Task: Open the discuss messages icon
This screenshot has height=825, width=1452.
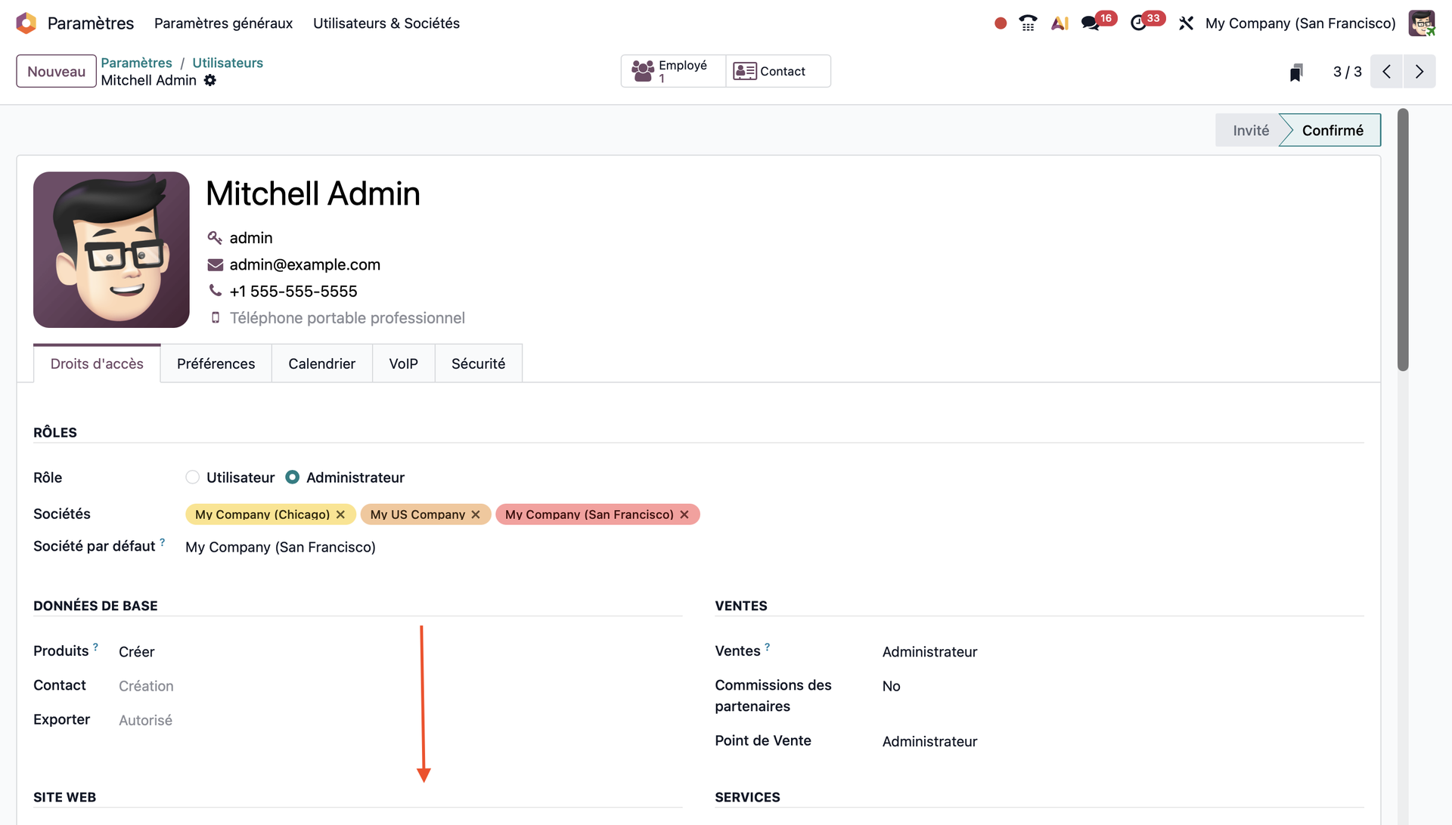Action: tap(1090, 23)
